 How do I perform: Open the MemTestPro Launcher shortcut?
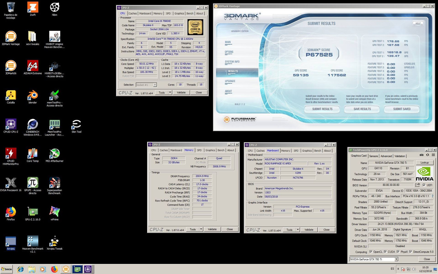click(54, 127)
